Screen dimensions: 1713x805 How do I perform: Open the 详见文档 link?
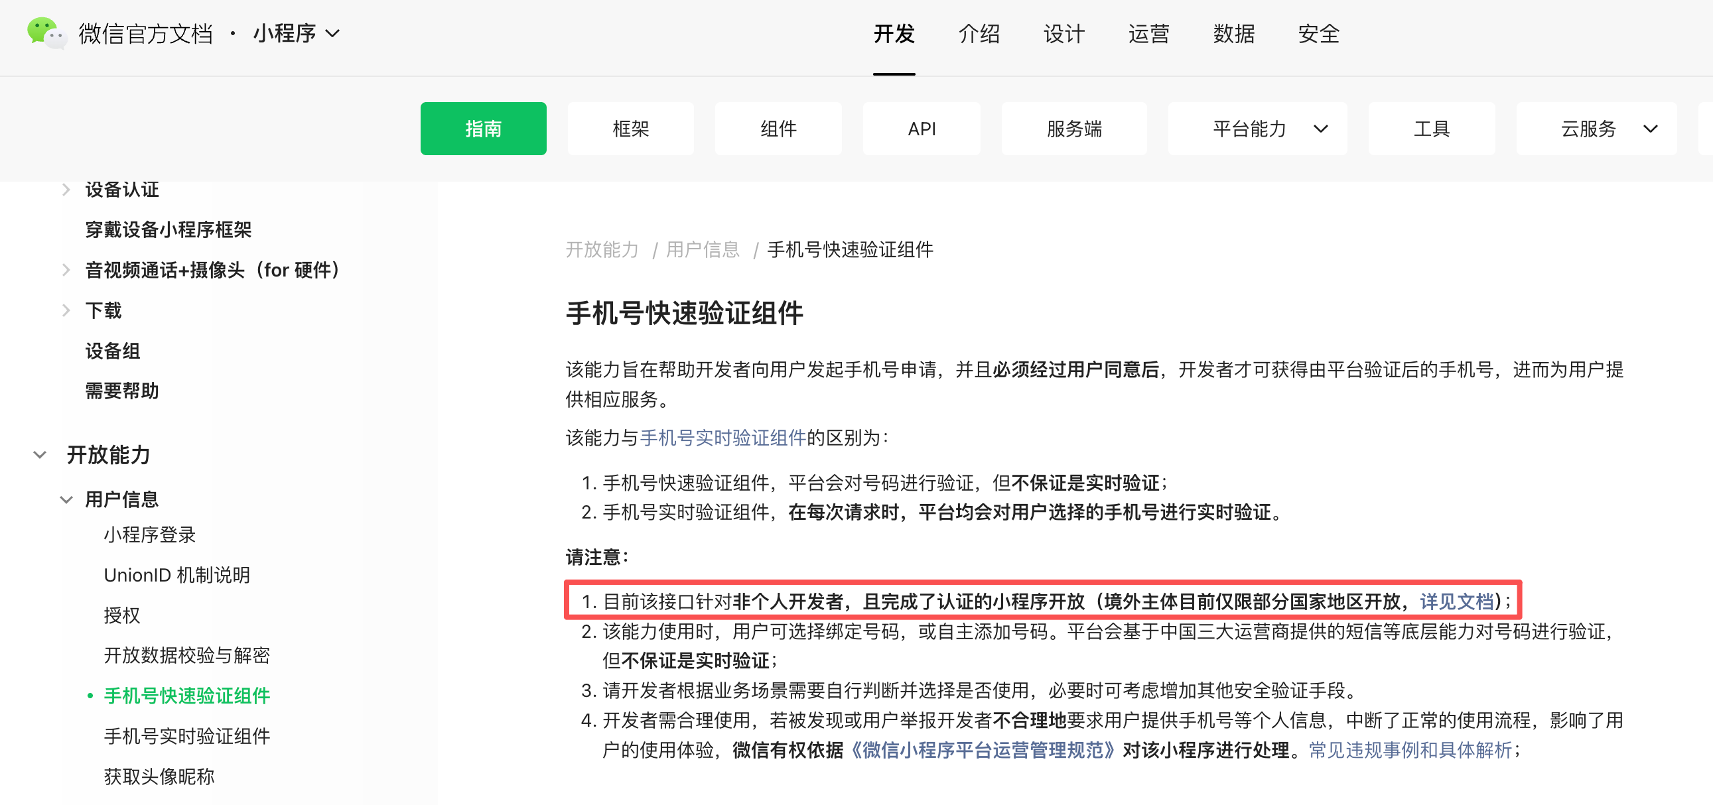point(1456,602)
